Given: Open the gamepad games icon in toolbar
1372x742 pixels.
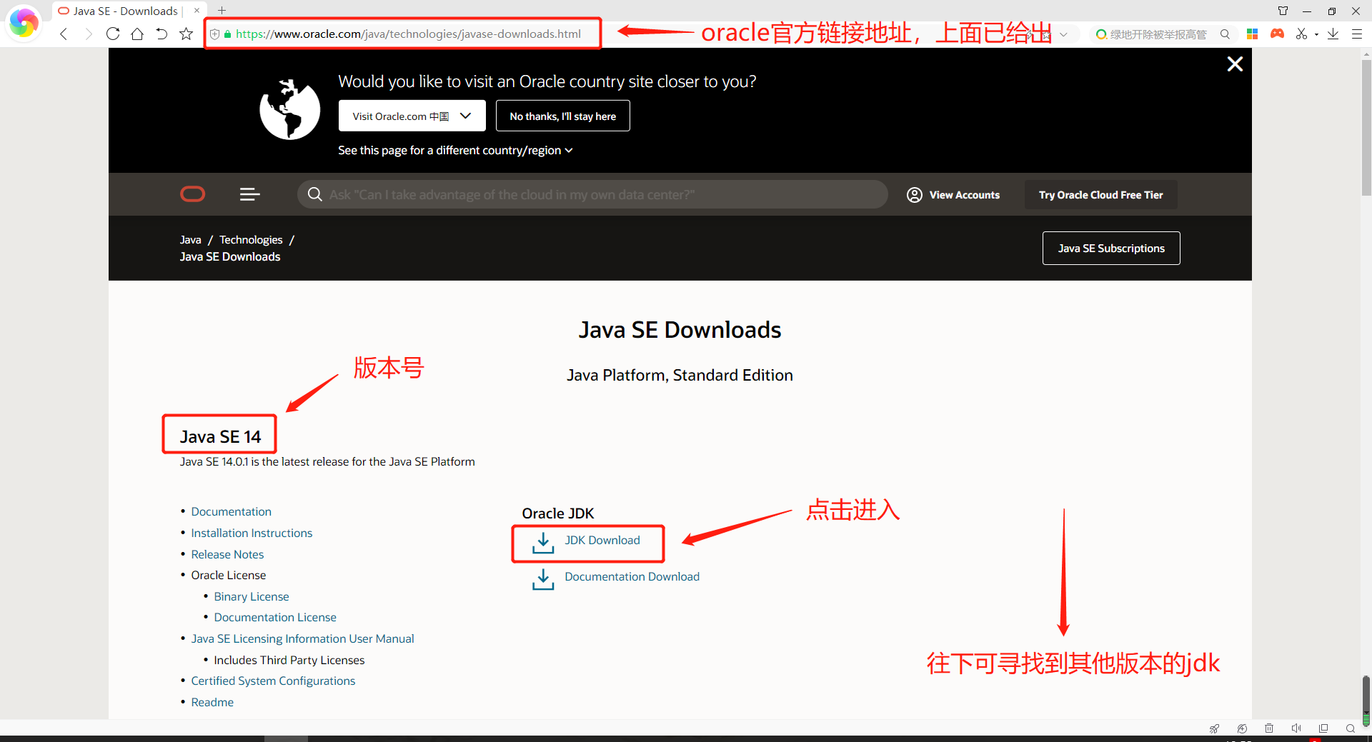Looking at the screenshot, I should pos(1278,34).
